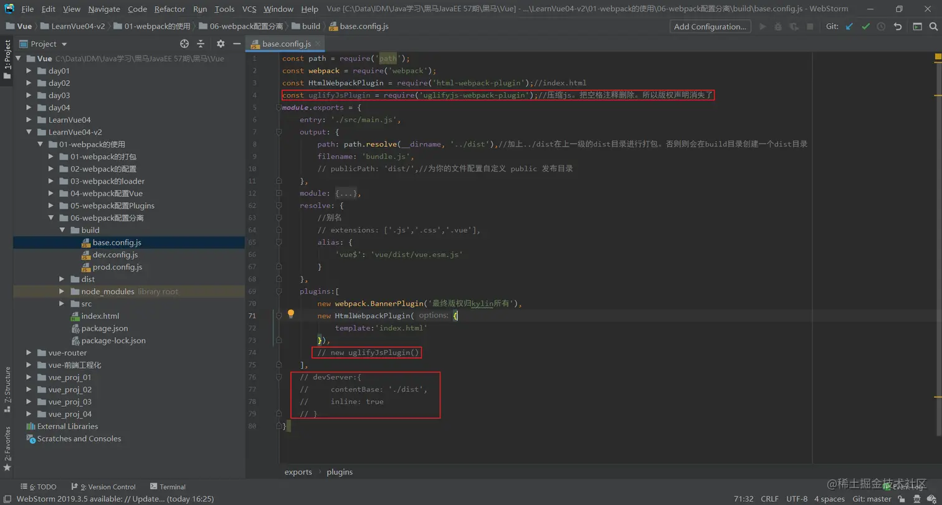Collapse the build folder
The image size is (942, 505).
coord(62,230)
